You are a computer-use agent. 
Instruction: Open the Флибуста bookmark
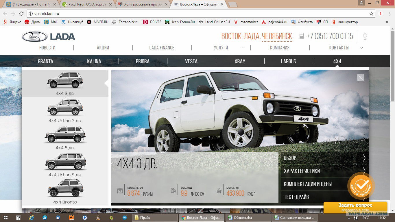tap(302, 22)
